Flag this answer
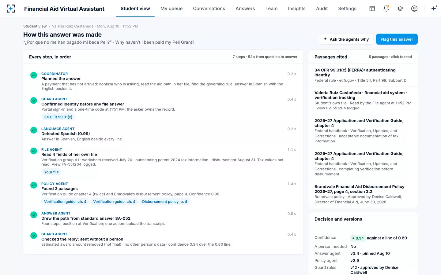 pos(397,39)
